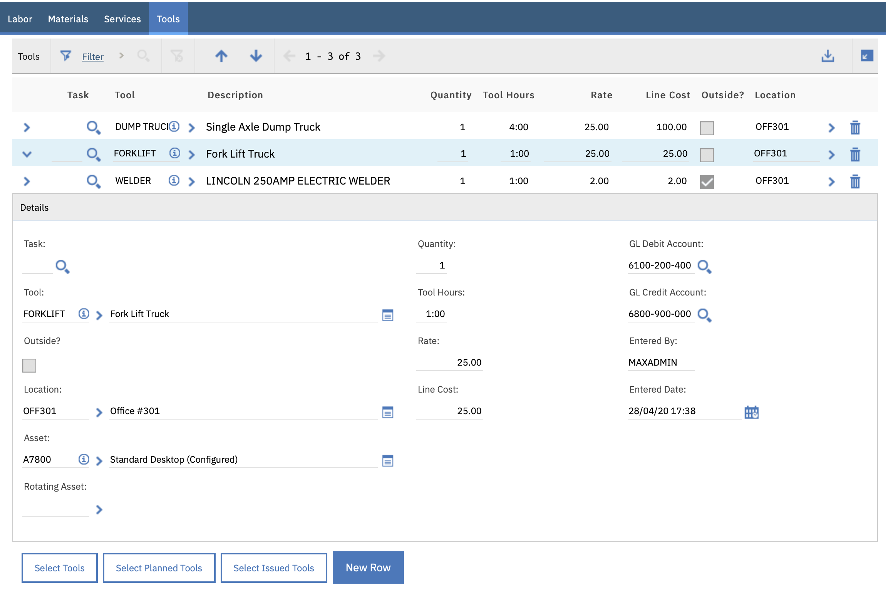Click the Next Row down arrow

point(255,56)
